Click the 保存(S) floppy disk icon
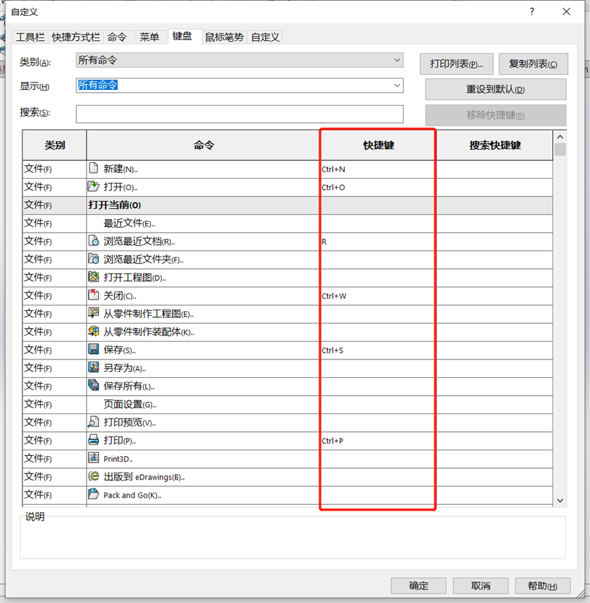This screenshot has height=603, width=590. click(93, 349)
